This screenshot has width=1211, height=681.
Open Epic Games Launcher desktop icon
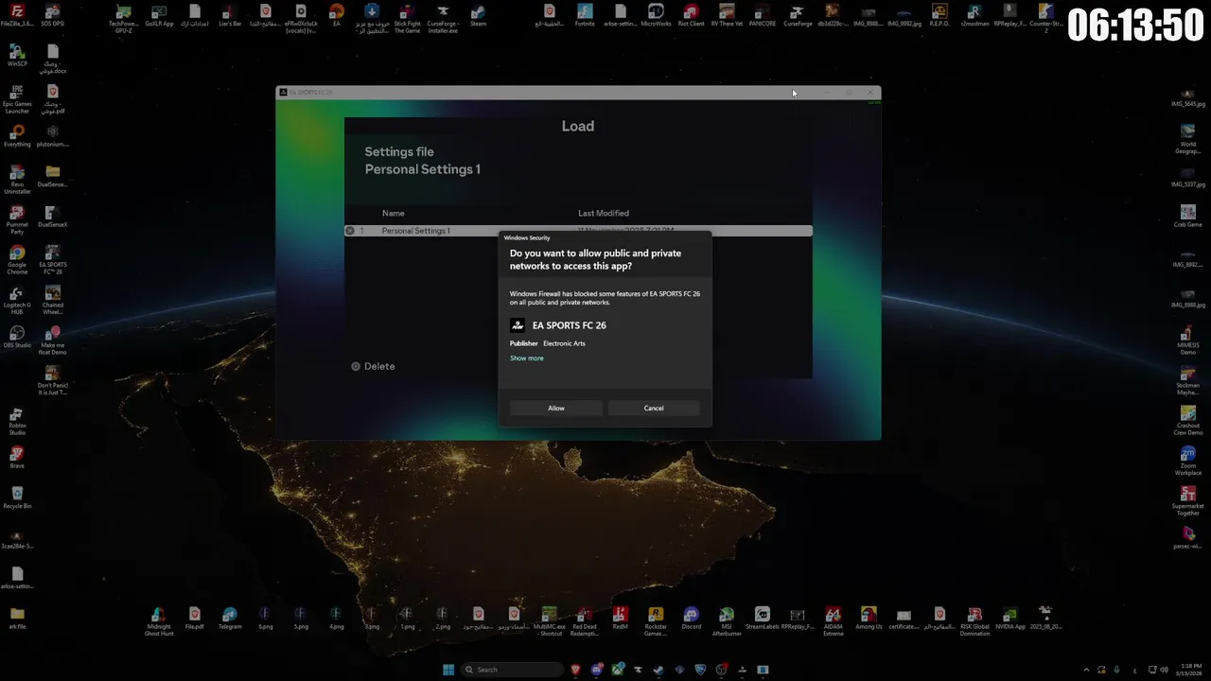pyautogui.click(x=17, y=99)
